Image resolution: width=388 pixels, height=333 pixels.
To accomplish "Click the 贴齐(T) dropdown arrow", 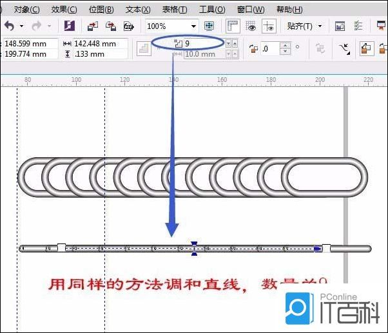I will 320,26.
